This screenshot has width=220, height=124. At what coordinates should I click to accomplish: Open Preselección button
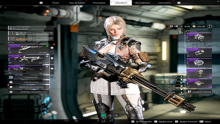tap(29, 77)
